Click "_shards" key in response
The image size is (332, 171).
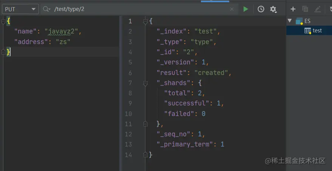(174, 83)
